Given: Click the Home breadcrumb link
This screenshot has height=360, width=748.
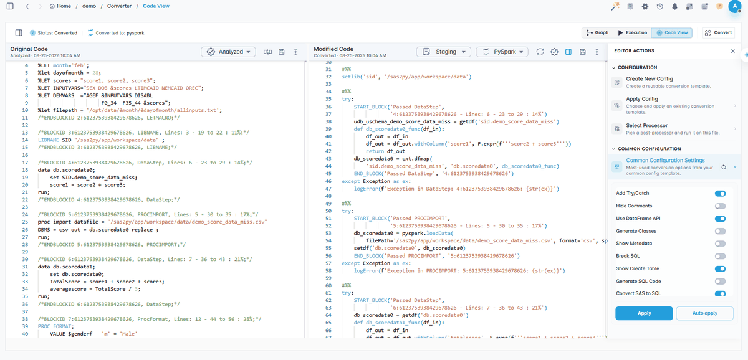Looking at the screenshot, I should pyautogui.click(x=64, y=6).
